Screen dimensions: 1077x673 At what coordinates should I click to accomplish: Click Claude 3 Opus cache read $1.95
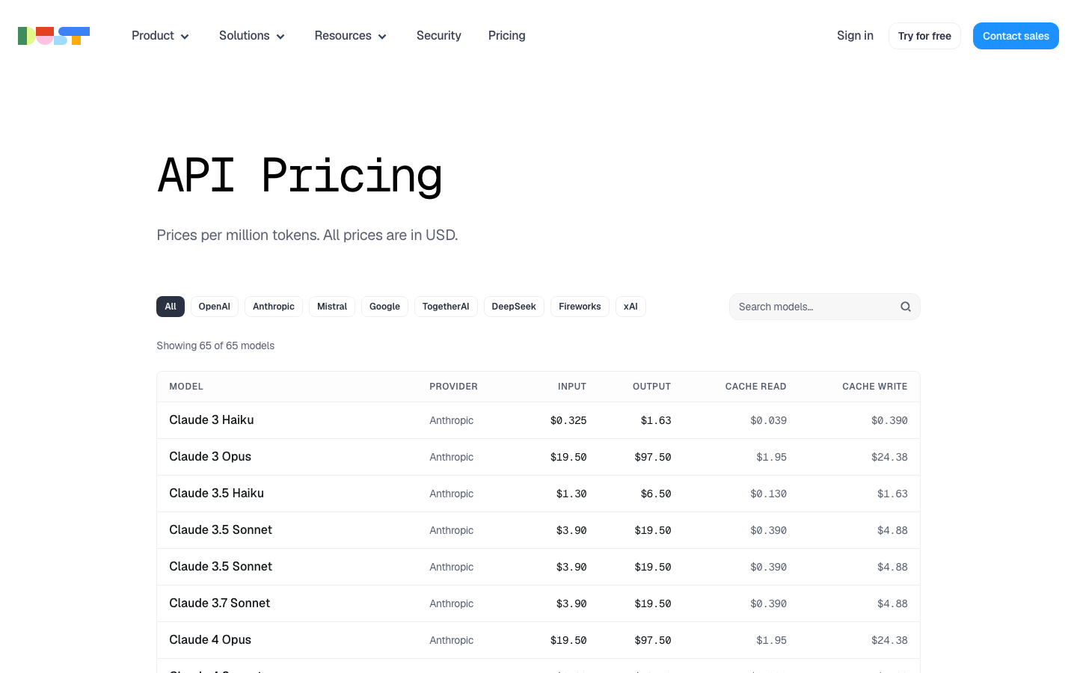pos(771,457)
